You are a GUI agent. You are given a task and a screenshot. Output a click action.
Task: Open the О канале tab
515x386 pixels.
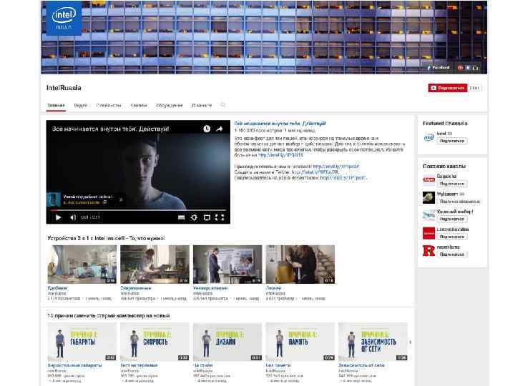pos(202,105)
